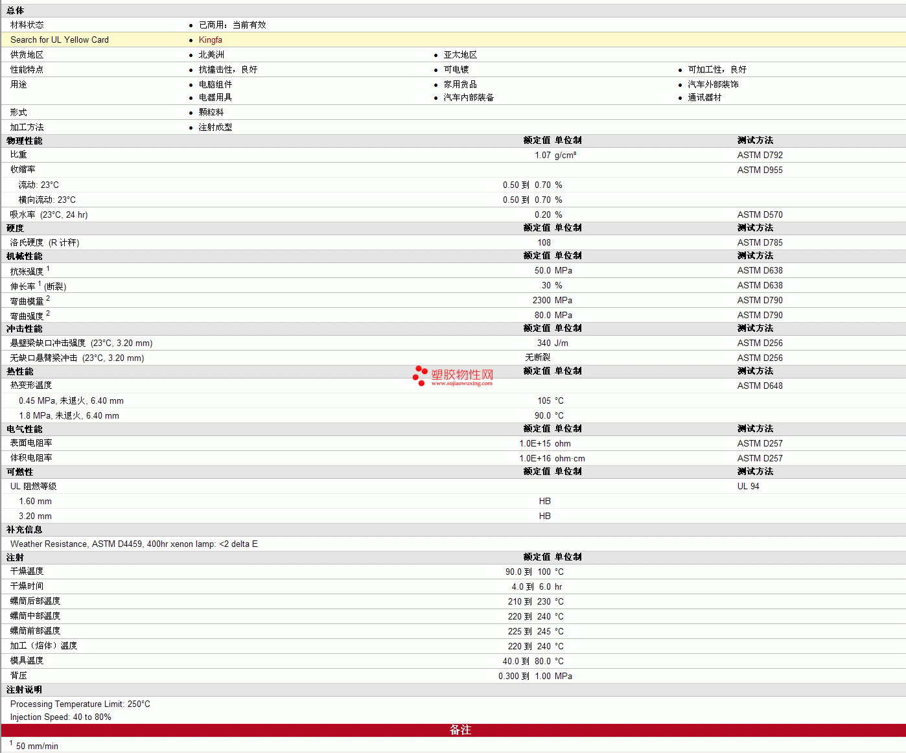
Task: Click 'ASTM D648' test method
Action: click(x=760, y=386)
